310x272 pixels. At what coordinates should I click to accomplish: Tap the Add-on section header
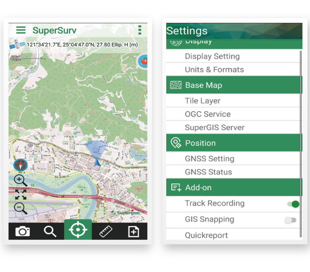pos(234,188)
